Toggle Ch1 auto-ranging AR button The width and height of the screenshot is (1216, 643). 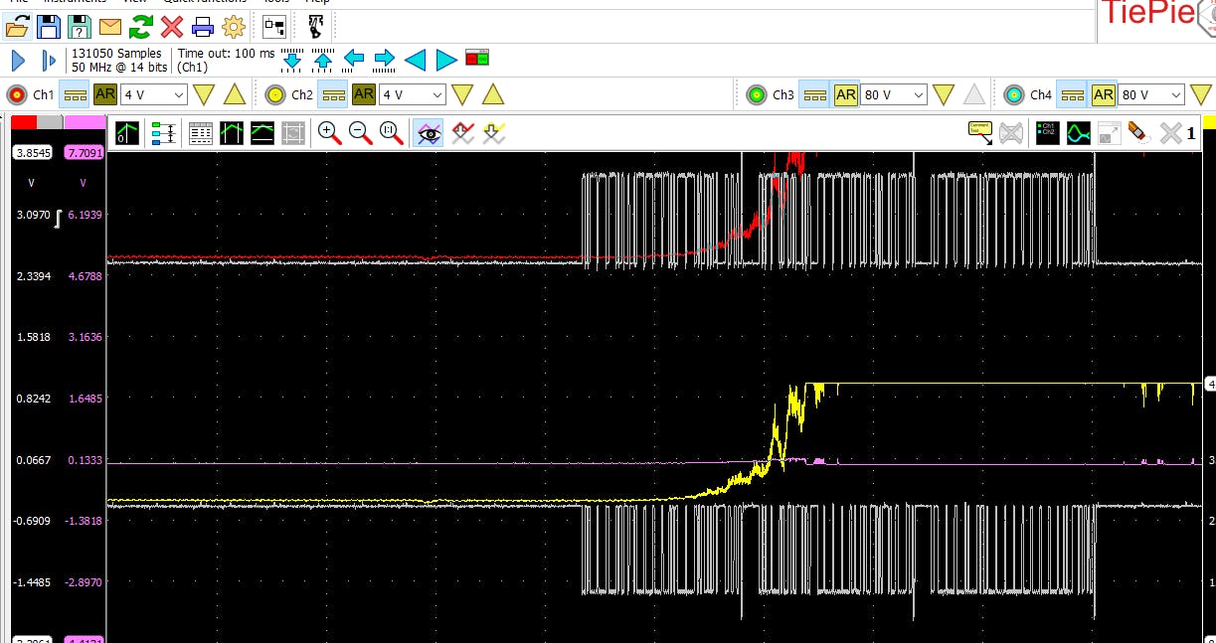[105, 94]
